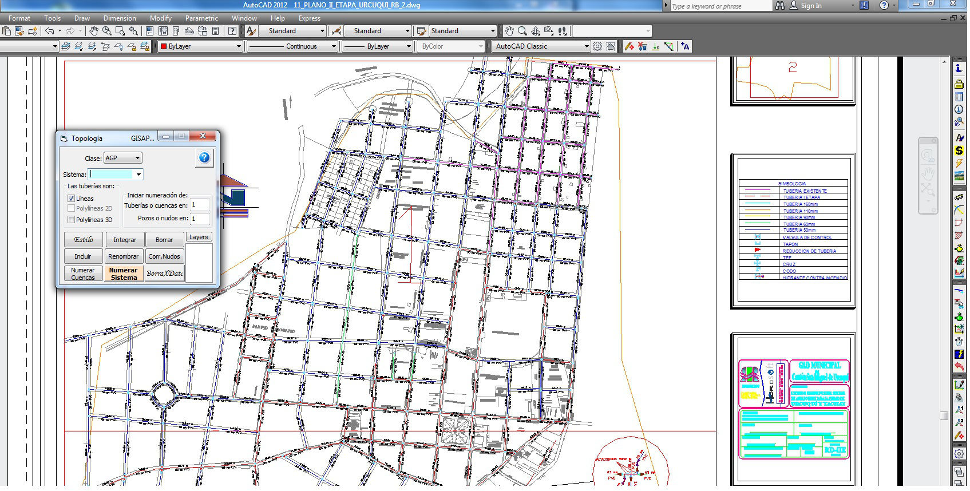Open Layer Properties Manager icon
Viewport: 970px width, 491px height.
click(x=66, y=46)
